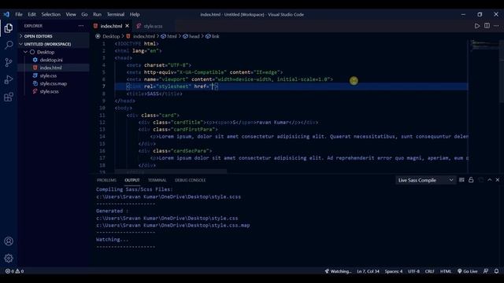Click the Run play icon in editor toolbar
Image resolution: width=504 pixels, height=283 pixels.
tap(477, 26)
